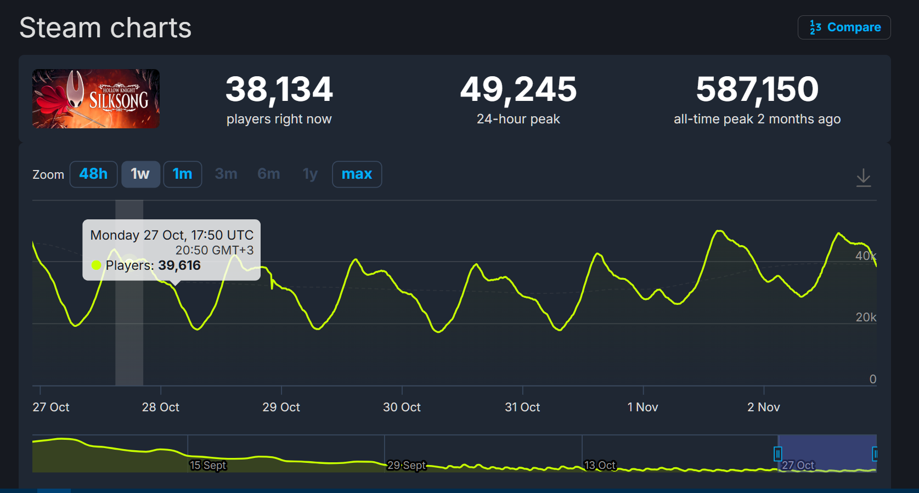This screenshot has width=919, height=493.
Task: Open the Silksong game thumbnail
Action: [96, 99]
